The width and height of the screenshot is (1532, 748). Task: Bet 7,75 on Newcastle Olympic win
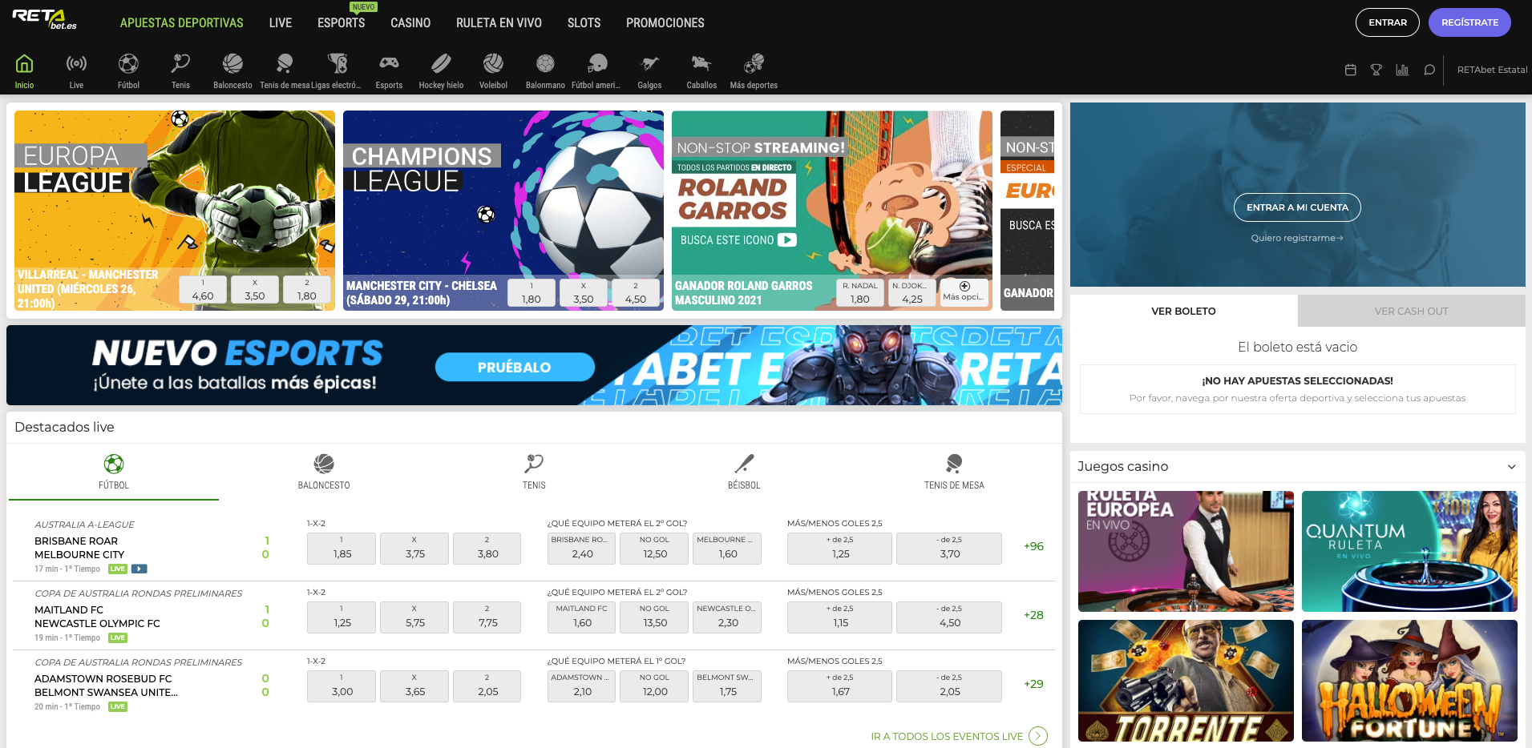click(487, 617)
